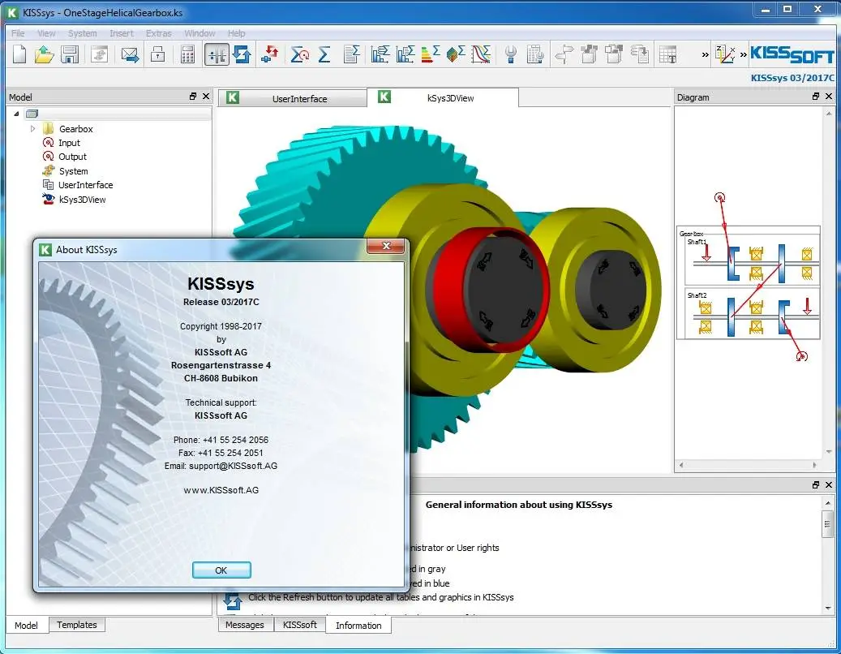Screen dimensions: 841x654
Task: Undock the Diagram panel
Action: pos(816,97)
